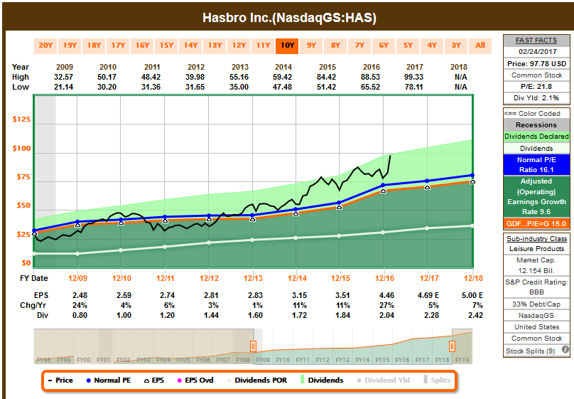Show All years range tab
574x399 pixels.
(480, 46)
